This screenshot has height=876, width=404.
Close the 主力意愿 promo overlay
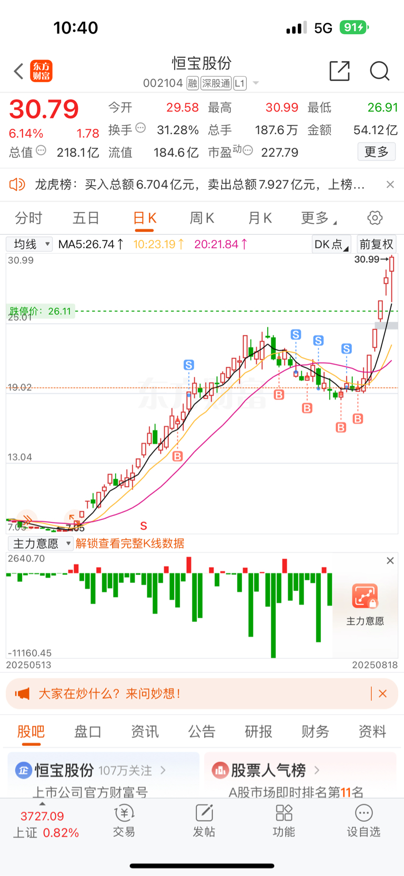(390, 561)
